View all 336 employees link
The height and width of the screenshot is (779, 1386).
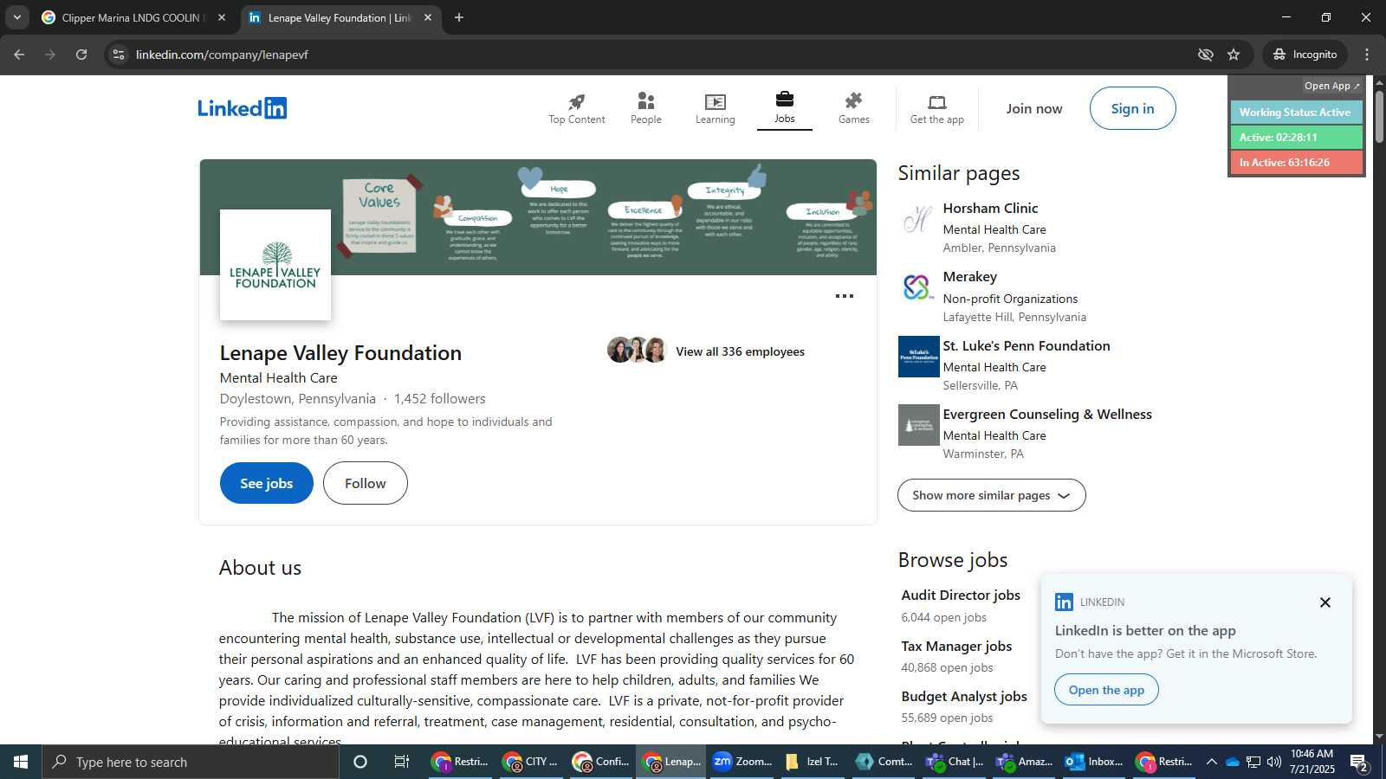tap(741, 351)
